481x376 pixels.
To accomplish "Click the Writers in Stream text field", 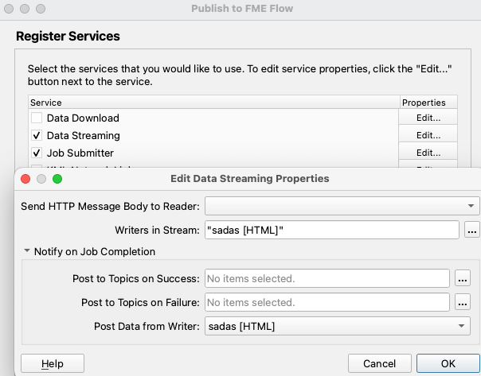I will coord(332,230).
